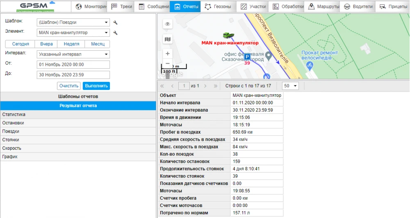Screen dimensions: 410x218
Task: Zoom in the map with plus button
Action: coord(167,54)
